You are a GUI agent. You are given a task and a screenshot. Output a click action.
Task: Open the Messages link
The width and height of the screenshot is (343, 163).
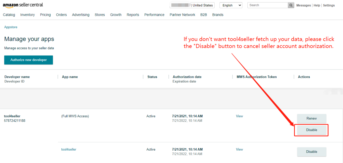coord(303,5)
